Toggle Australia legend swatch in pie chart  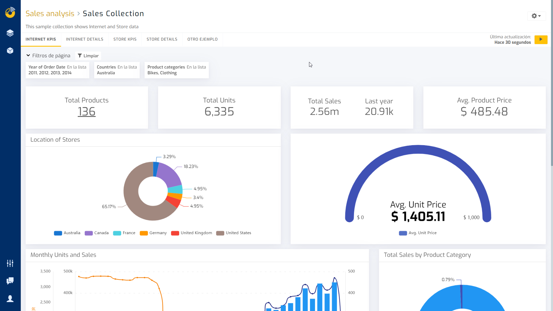[58, 233]
